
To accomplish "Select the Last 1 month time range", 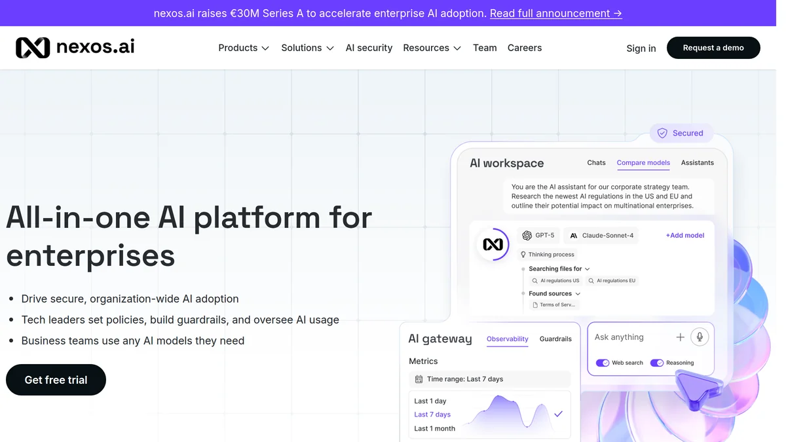I will point(434,428).
